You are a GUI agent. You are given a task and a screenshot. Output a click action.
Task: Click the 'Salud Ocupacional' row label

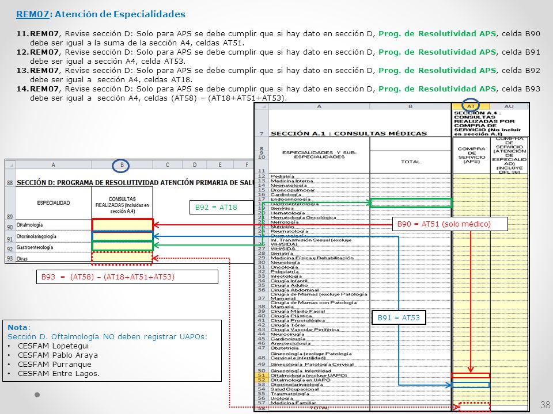(294, 389)
